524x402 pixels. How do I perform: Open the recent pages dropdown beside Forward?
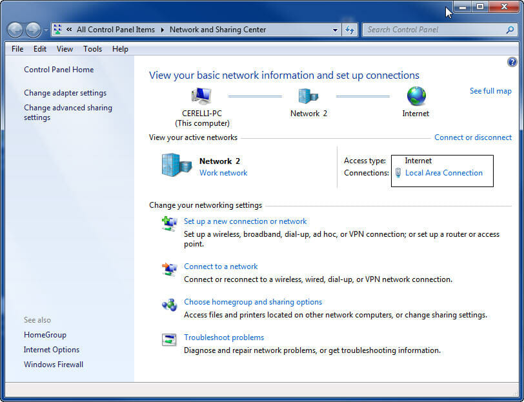(x=46, y=30)
